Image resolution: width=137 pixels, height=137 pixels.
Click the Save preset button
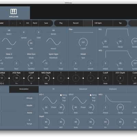[46, 23]
